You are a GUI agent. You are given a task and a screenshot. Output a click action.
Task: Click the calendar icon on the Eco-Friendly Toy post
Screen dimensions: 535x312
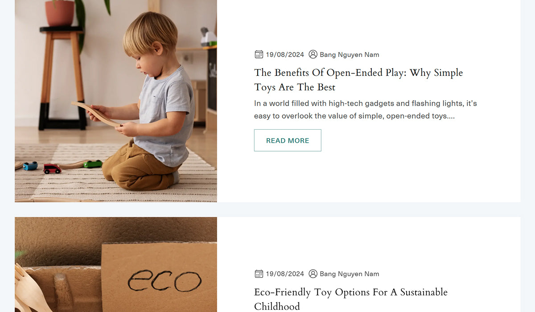click(259, 274)
